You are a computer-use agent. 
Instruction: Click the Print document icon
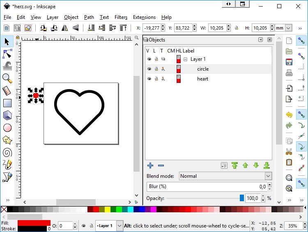tap(289, 73)
